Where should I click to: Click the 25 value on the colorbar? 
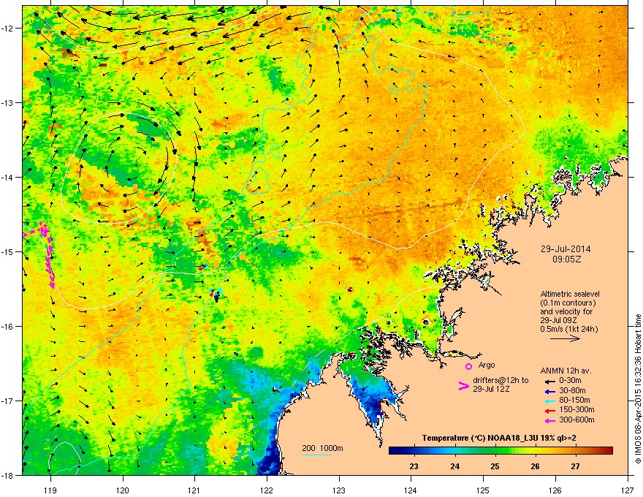(495, 466)
